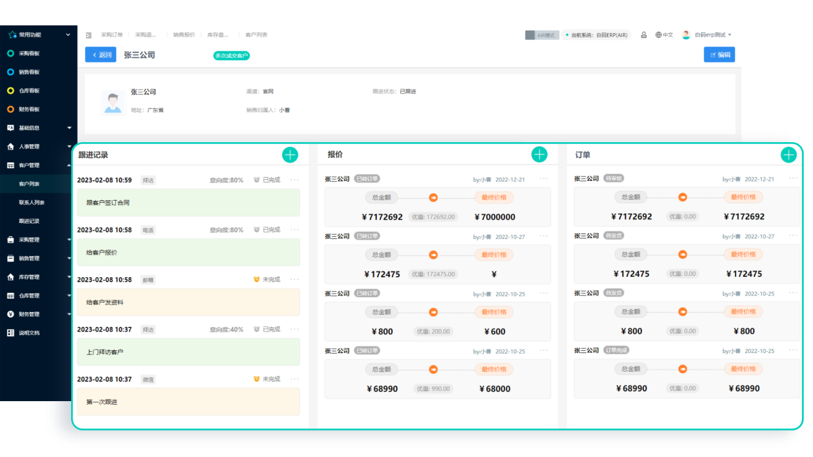Expand the 销售管理 sidebar menu
Image resolution: width=813 pixels, height=457 pixels.
pos(36,258)
